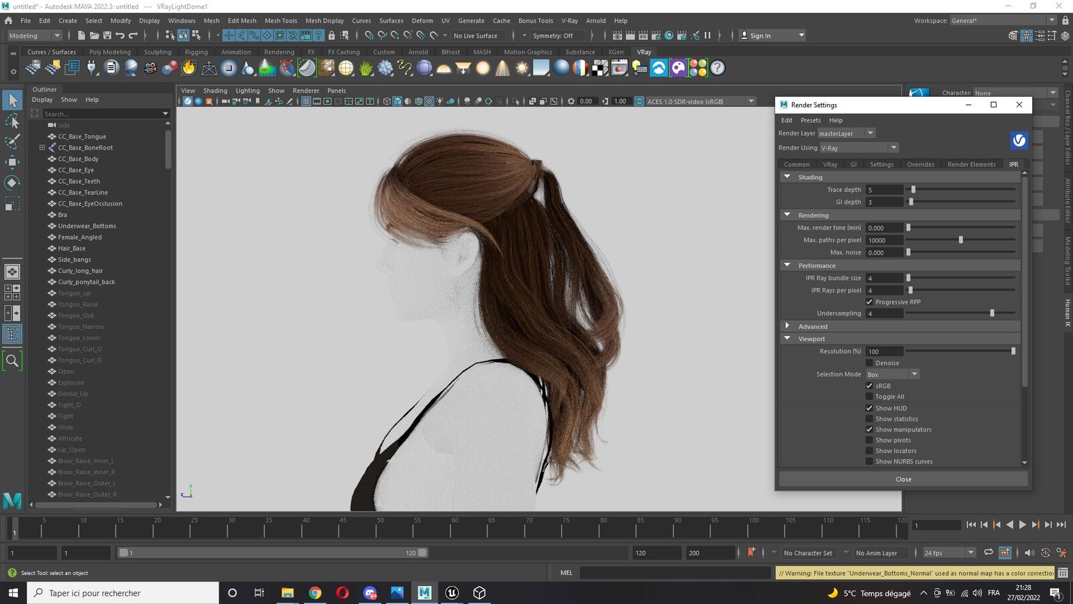Uncheck Progressive RPP option
The height and width of the screenshot is (604, 1073).
(x=869, y=302)
